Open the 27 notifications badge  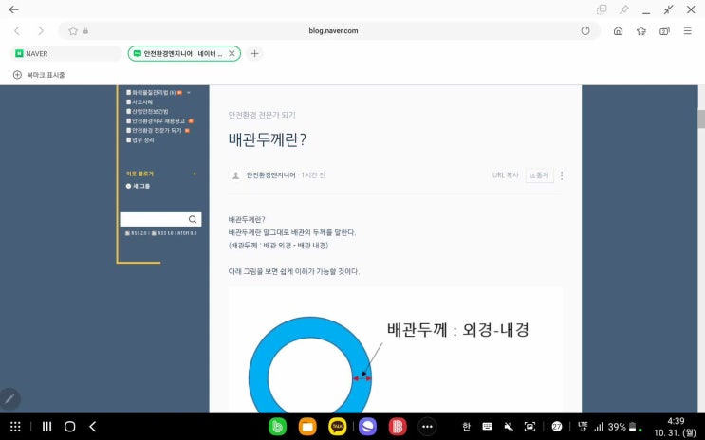[x=557, y=427]
